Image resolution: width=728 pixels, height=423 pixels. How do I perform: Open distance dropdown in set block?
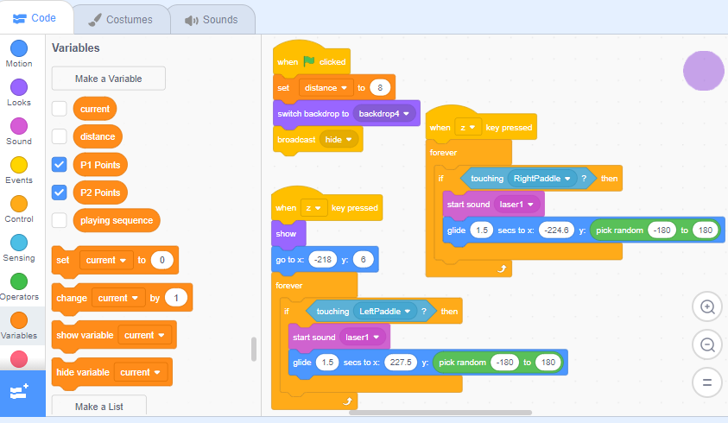(x=326, y=88)
